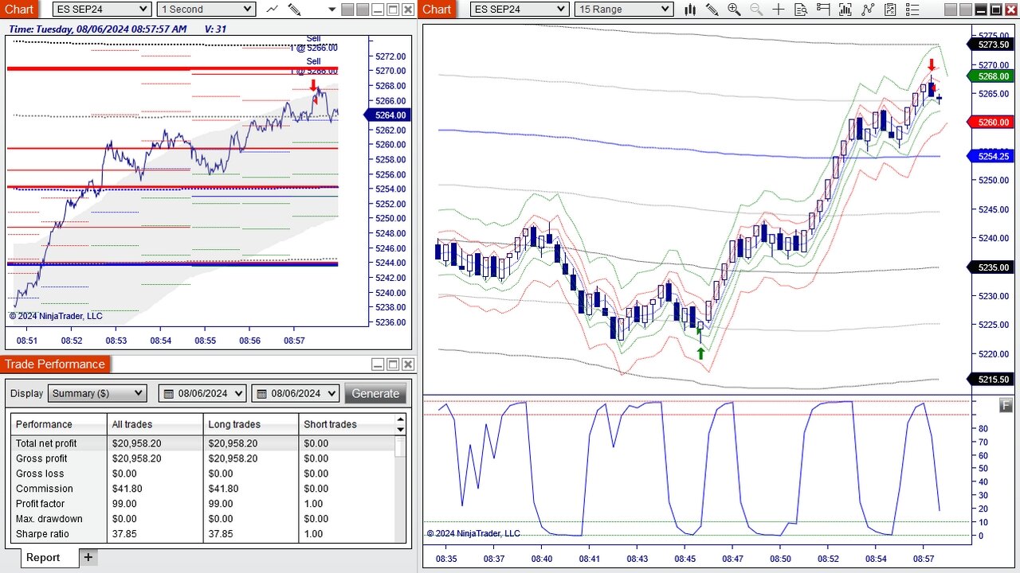Click the 5254.25 blue price marker
The width and height of the screenshot is (1020, 573).
click(x=991, y=157)
